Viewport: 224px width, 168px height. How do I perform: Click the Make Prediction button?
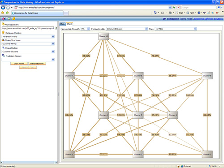pyautogui.click(x=37, y=64)
